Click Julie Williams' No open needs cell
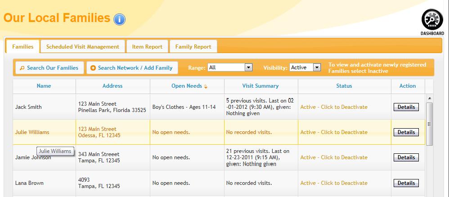 pyautogui.click(x=187, y=132)
